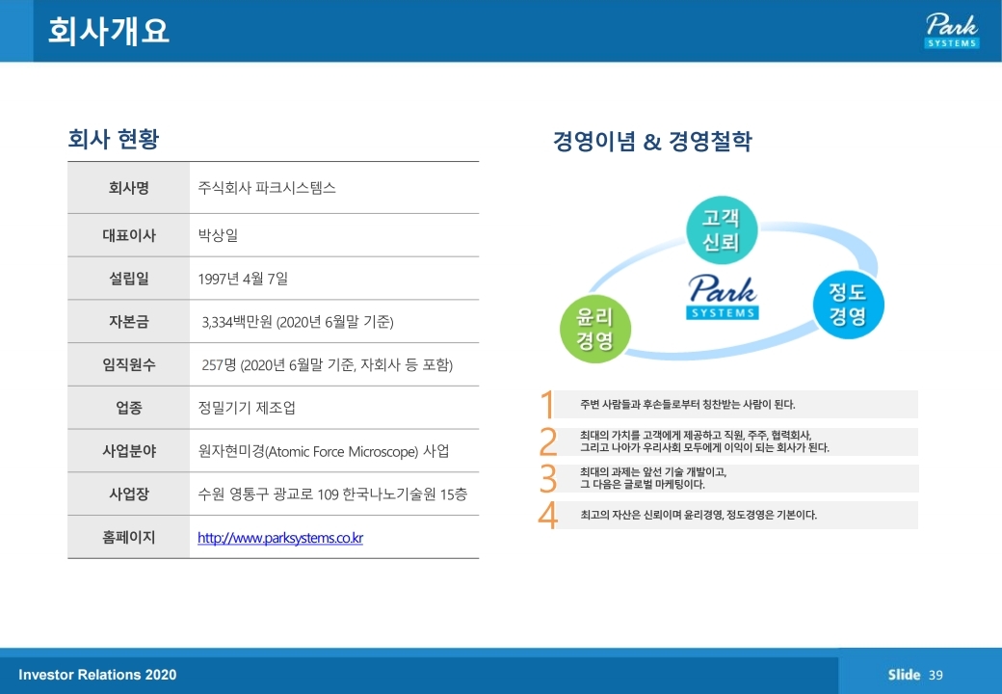This screenshot has width=1002, height=694.
Task: Select the 사업장 label cell
Action: click(128, 494)
